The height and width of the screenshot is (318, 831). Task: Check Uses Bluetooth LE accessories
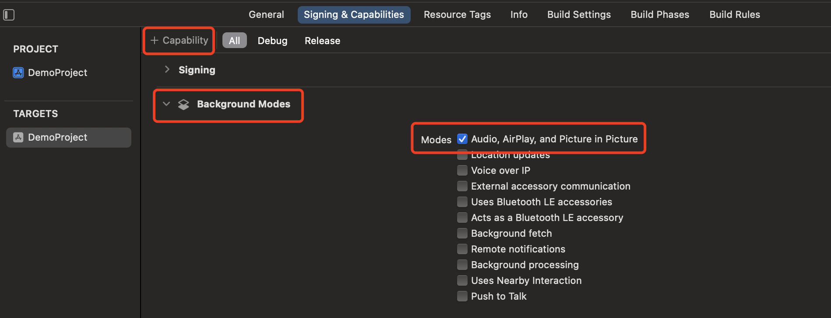462,202
